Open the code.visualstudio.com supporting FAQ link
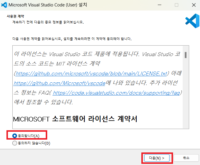The image size is (200, 165). click(116, 93)
